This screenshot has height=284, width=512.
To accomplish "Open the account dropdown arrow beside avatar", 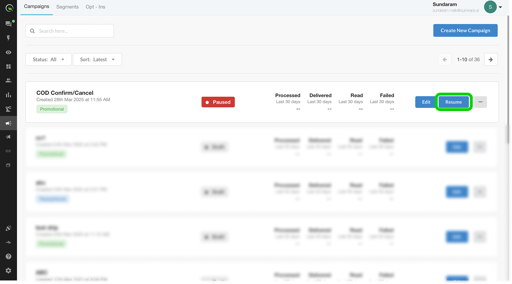I will pos(500,7).
